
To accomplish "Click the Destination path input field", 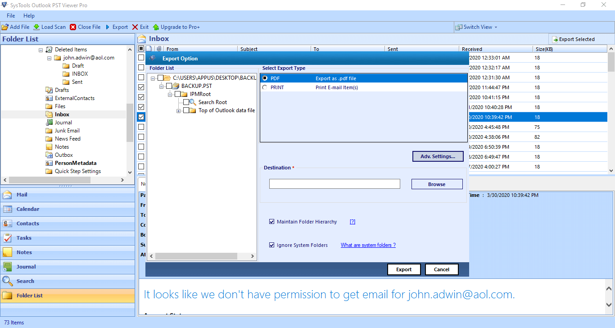I will [335, 184].
